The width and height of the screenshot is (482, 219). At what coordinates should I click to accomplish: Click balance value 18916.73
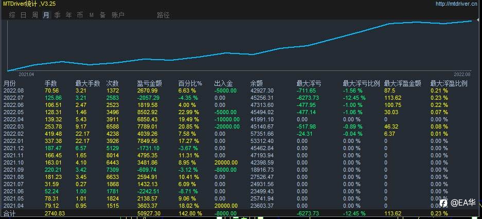(x=262, y=170)
